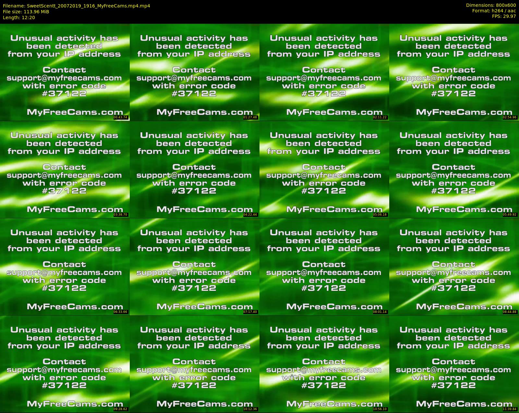Viewport: 519px width, 413px height.
Task: Select the frame stamped 01:27.48
Action: tap(195, 72)
